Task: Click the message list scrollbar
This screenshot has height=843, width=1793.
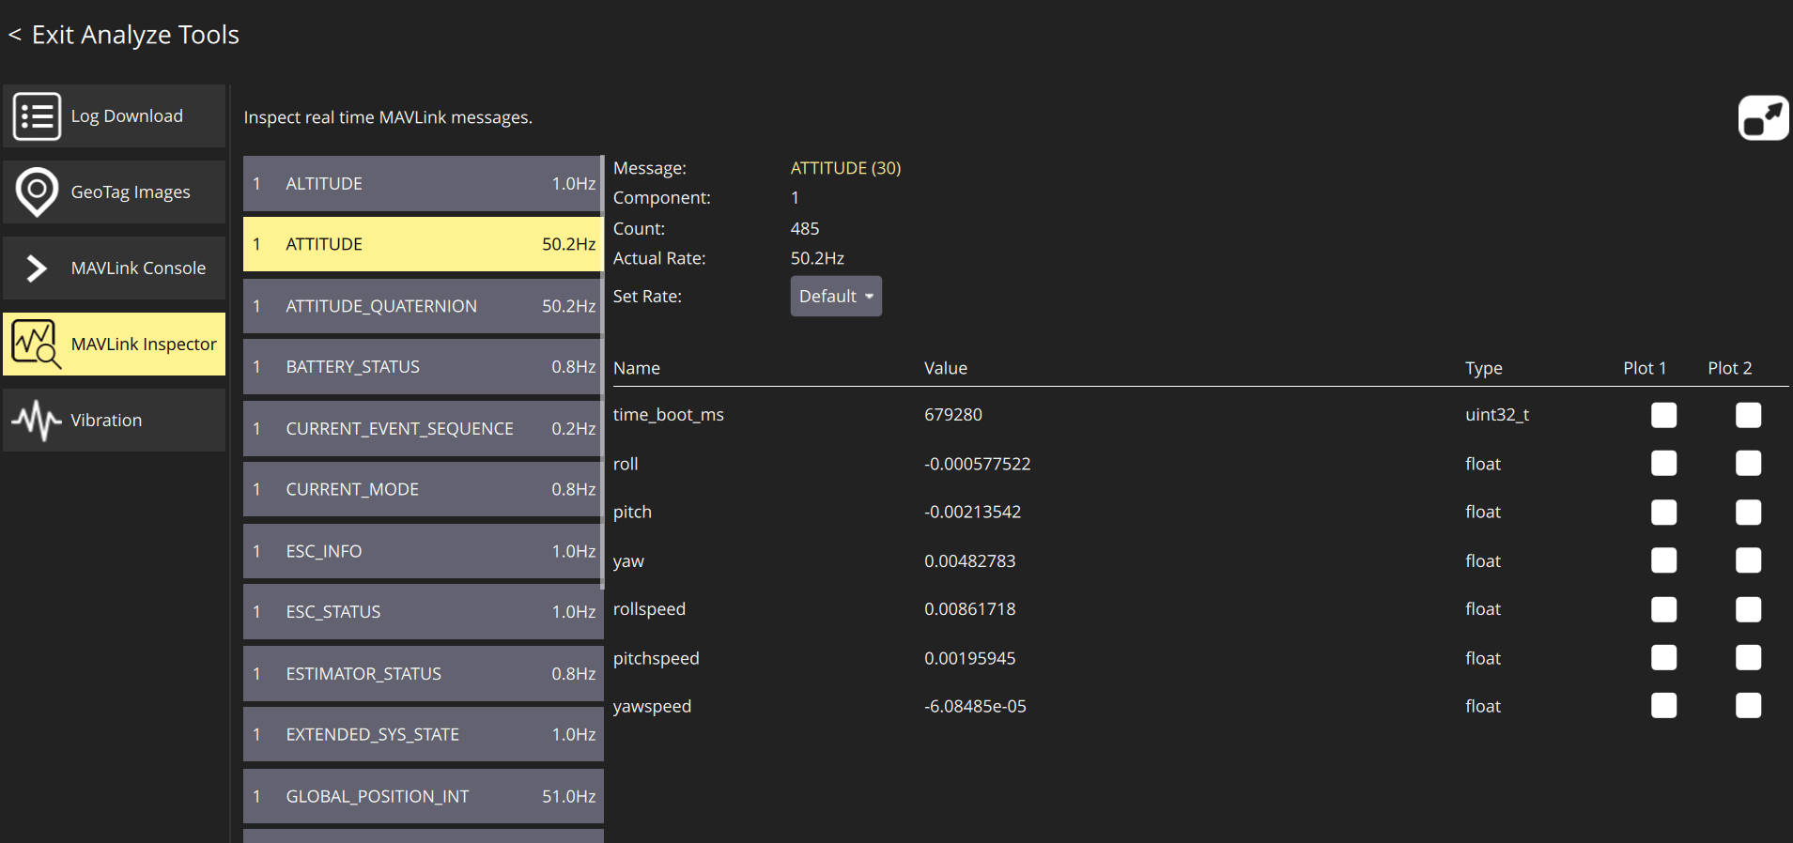Action: coord(602,374)
